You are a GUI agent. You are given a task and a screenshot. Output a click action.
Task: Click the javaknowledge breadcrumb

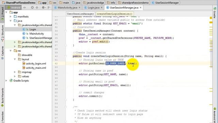click(94, 3)
